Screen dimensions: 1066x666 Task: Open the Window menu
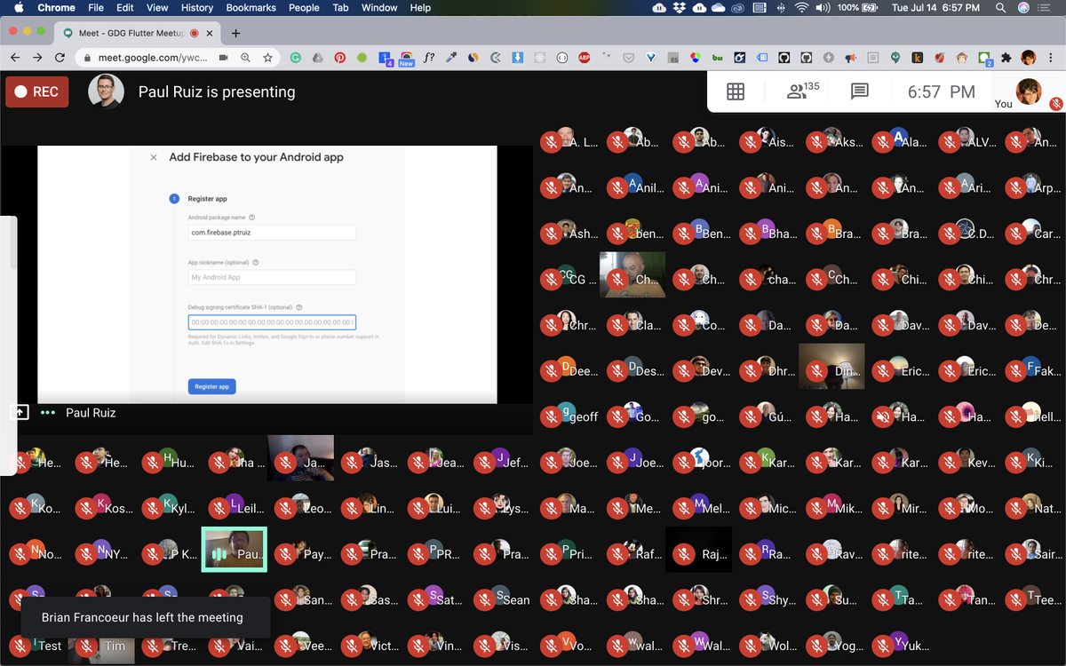(x=379, y=7)
